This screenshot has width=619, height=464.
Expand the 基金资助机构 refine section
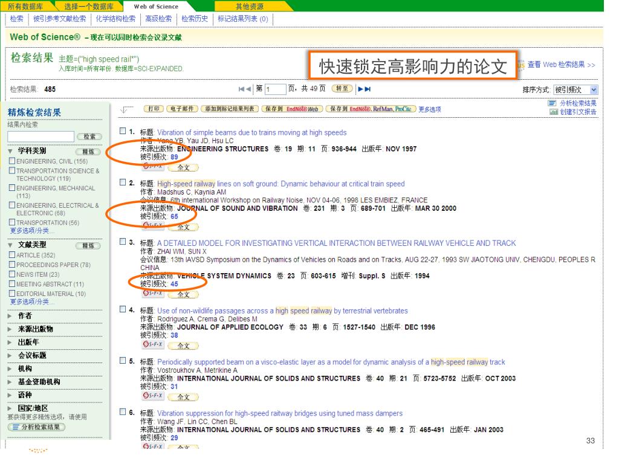click(10, 382)
